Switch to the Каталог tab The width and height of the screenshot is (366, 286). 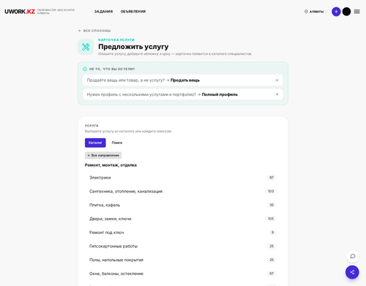tap(95, 143)
